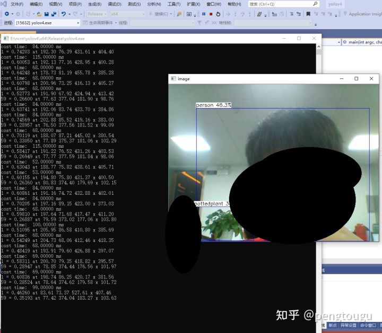Open the 测试(S) menu
The height and width of the screenshot is (333, 382).
tap(134, 4)
